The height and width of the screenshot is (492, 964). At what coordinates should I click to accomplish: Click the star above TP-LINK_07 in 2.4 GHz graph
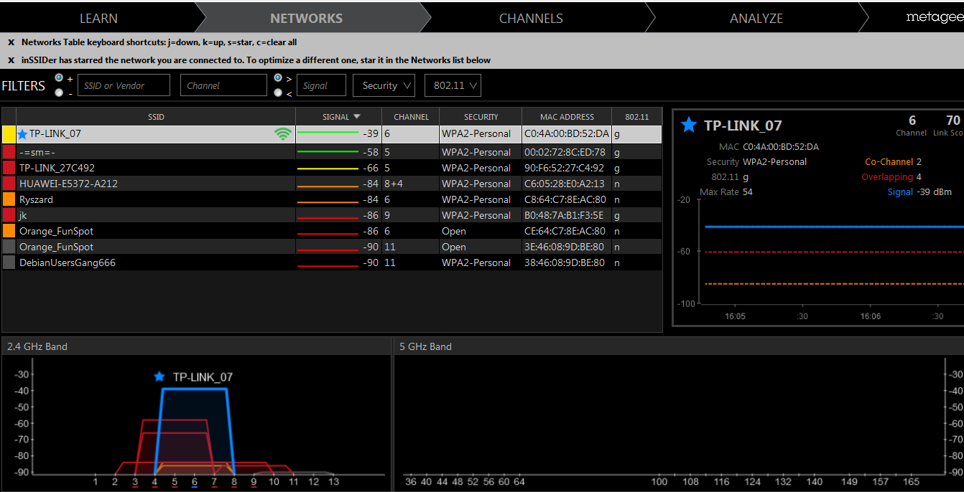click(159, 377)
